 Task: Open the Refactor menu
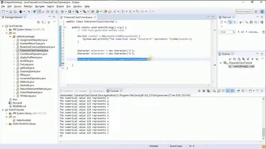(x=28, y=7)
